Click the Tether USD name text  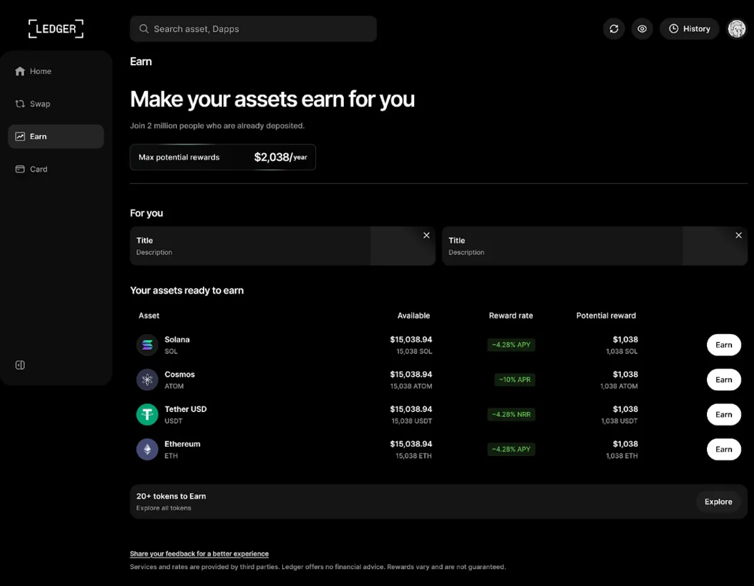[x=185, y=409]
